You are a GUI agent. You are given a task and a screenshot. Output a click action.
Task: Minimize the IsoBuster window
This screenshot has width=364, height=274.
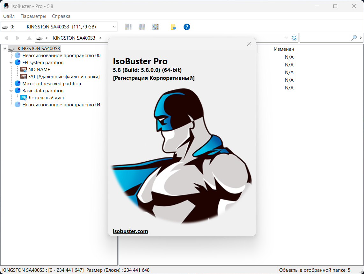pos(317,6)
